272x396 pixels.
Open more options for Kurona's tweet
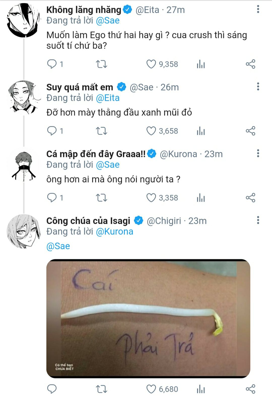click(258, 153)
